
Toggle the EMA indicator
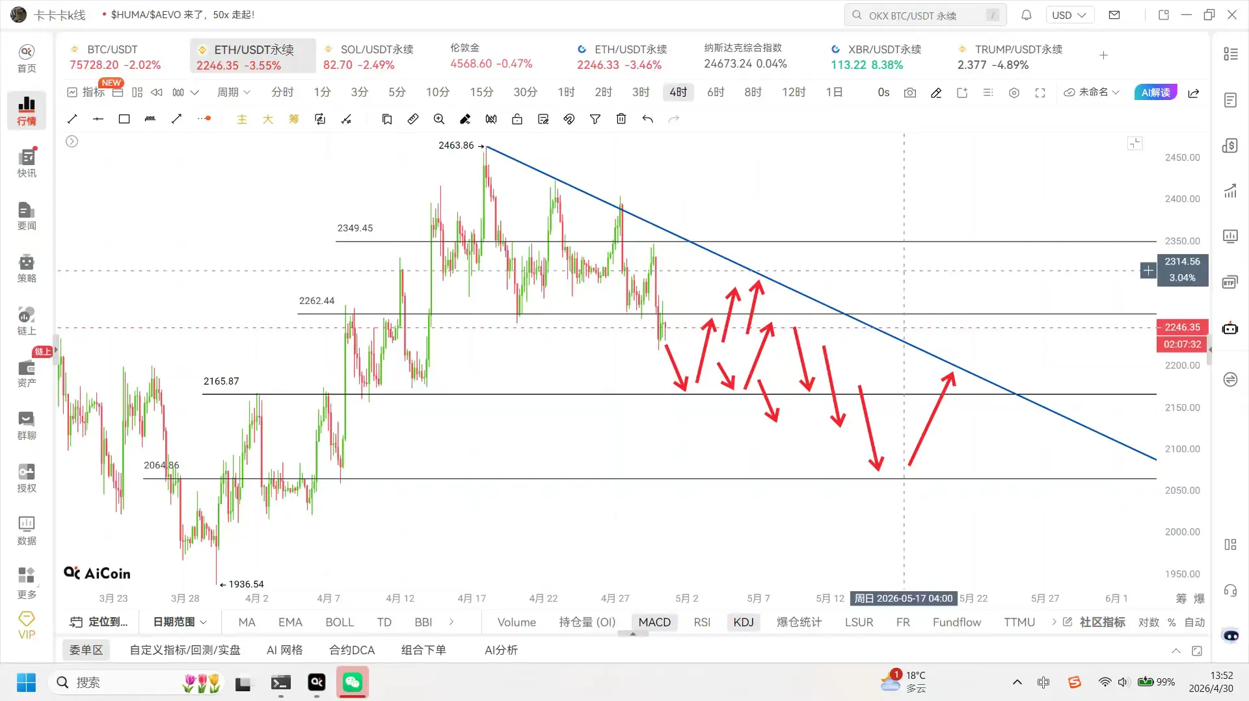[290, 622]
